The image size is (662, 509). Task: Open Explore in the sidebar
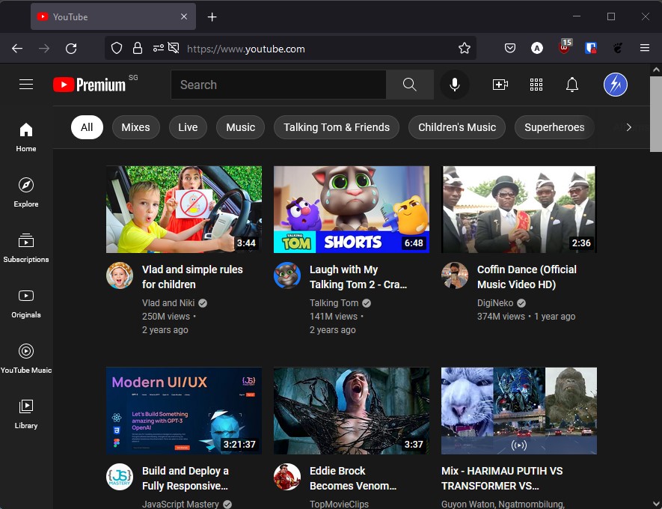point(26,192)
